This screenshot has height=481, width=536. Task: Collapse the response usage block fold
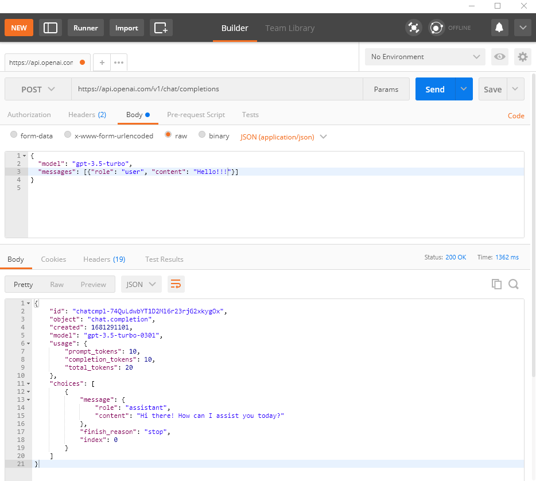[x=28, y=344]
